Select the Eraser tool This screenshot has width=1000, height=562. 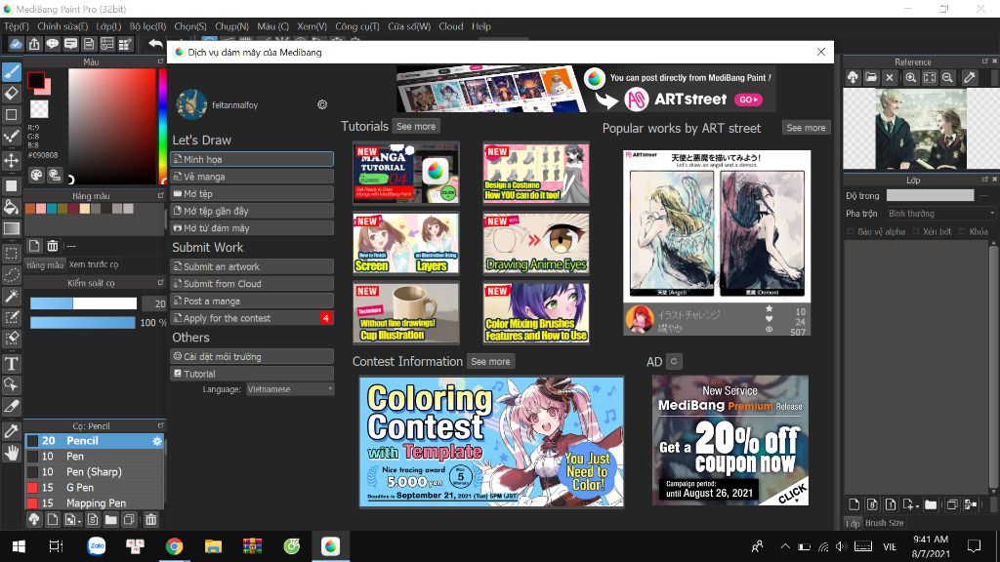coord(12,93)
